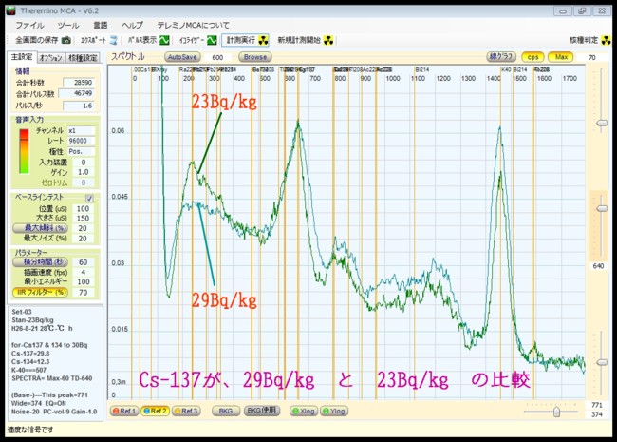Click the 374 value field at bottom right
Screen dimensions: 617x442
click(x=596, y=414)
